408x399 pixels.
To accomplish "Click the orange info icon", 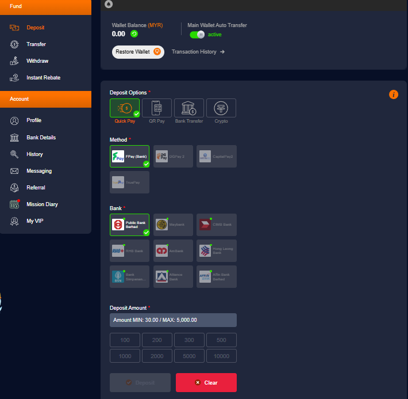I will pyautogui.click(x=394, y=94).
